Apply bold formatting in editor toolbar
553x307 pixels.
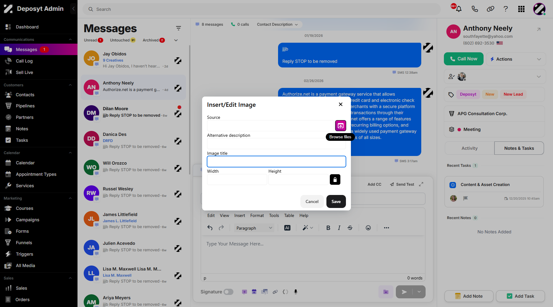(x=328, y=228)
